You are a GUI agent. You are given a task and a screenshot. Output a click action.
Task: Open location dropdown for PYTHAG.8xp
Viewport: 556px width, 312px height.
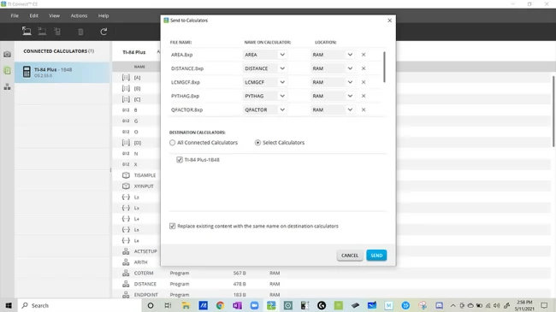[350, 96]
